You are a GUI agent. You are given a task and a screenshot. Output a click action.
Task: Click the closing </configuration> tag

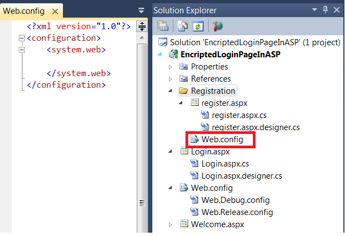click(66, 85)
